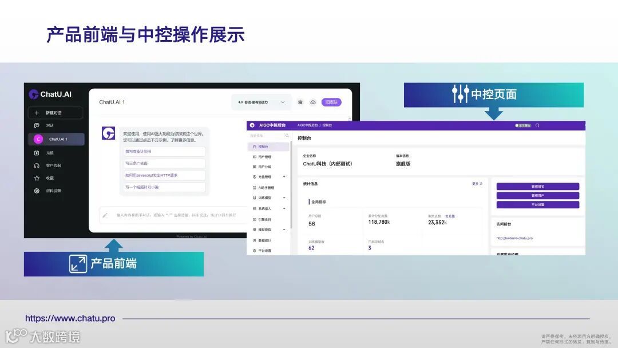The height and width of the screenshot is (348, 618).
Task: Open the hwdemo.chatu.pro frontend link
Action: (x=514, y=238)
